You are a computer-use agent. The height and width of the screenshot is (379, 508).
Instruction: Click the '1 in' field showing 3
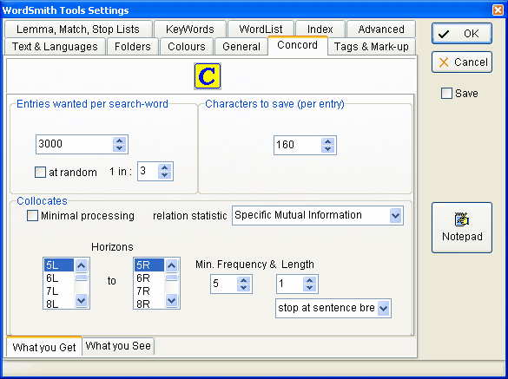(148, 171)
